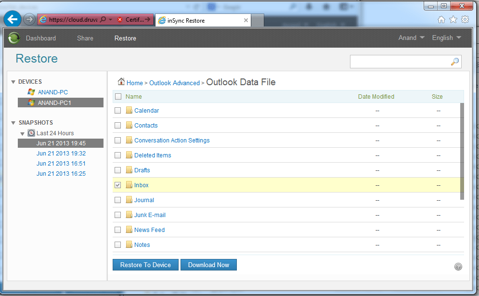Click the Home house icon in breadcrumb

pos(121,82)
